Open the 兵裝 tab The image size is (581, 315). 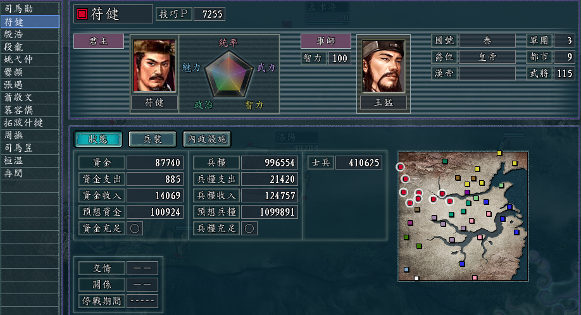coord(153,139)
